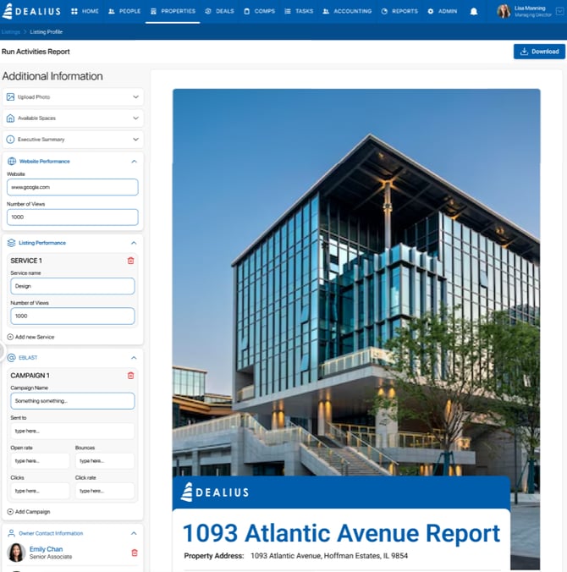Click Website Performance Number of Views field
This screenshot has height=572, width=567.
(x=73, y=217)
